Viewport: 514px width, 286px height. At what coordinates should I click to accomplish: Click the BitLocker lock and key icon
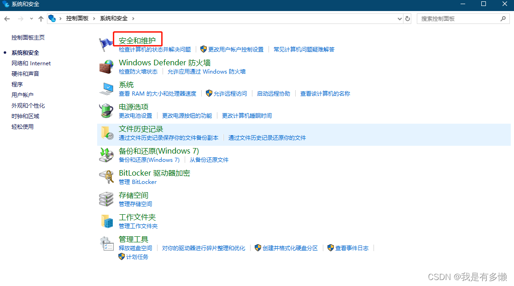pos(106,177)
